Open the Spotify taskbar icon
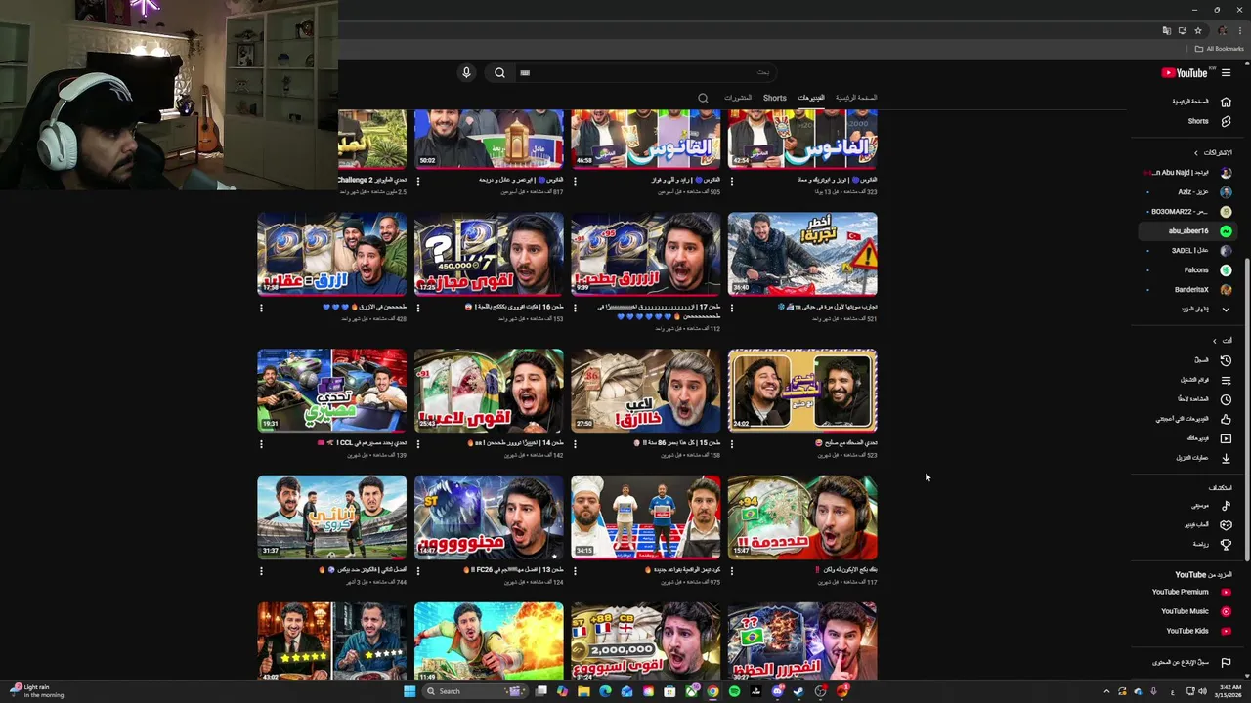This screenshot has height=703, width=1251. click(734, 691)
